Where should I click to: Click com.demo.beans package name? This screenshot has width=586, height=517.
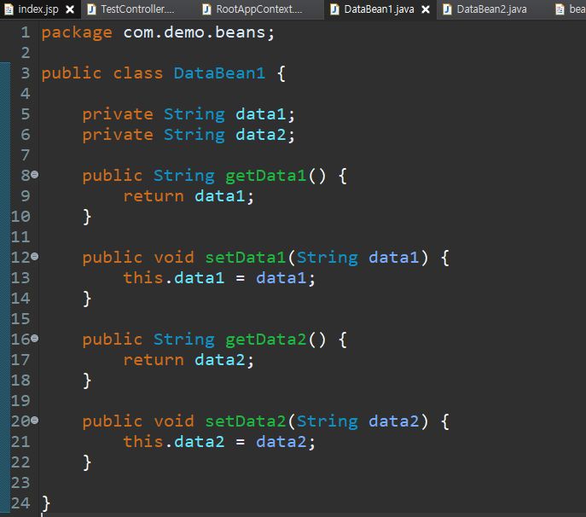(194, 32)
